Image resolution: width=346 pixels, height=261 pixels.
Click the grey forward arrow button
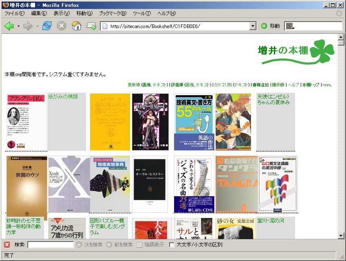(28, 26)
